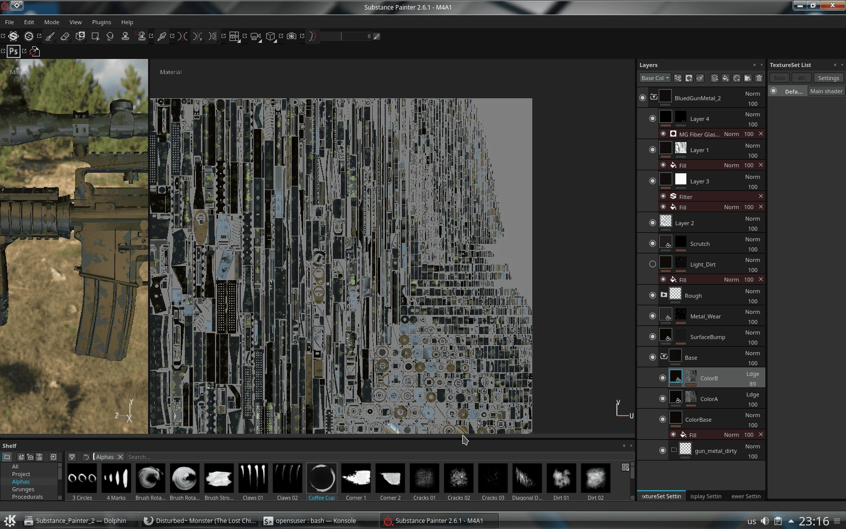Toggle visibility of gun_metal_dirty layer
The width and height of the screenshot is (846, 529).
[x=663, y=450]
